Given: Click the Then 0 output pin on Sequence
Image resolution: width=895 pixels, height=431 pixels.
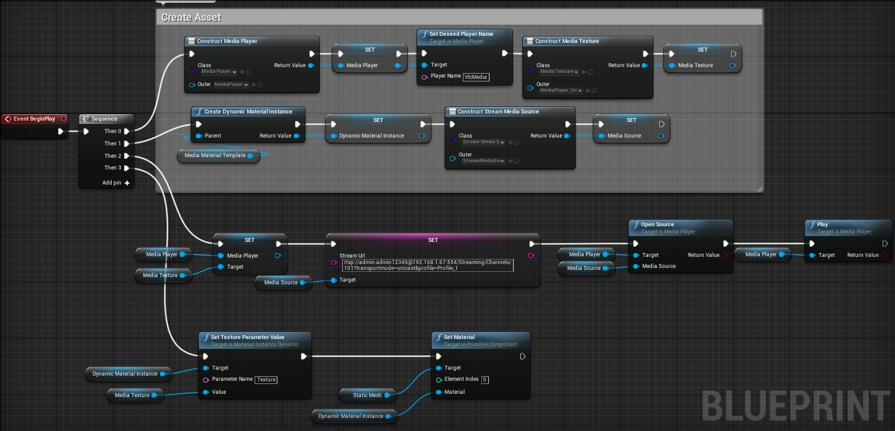Looking at the screenshot, I should (128, 130).
